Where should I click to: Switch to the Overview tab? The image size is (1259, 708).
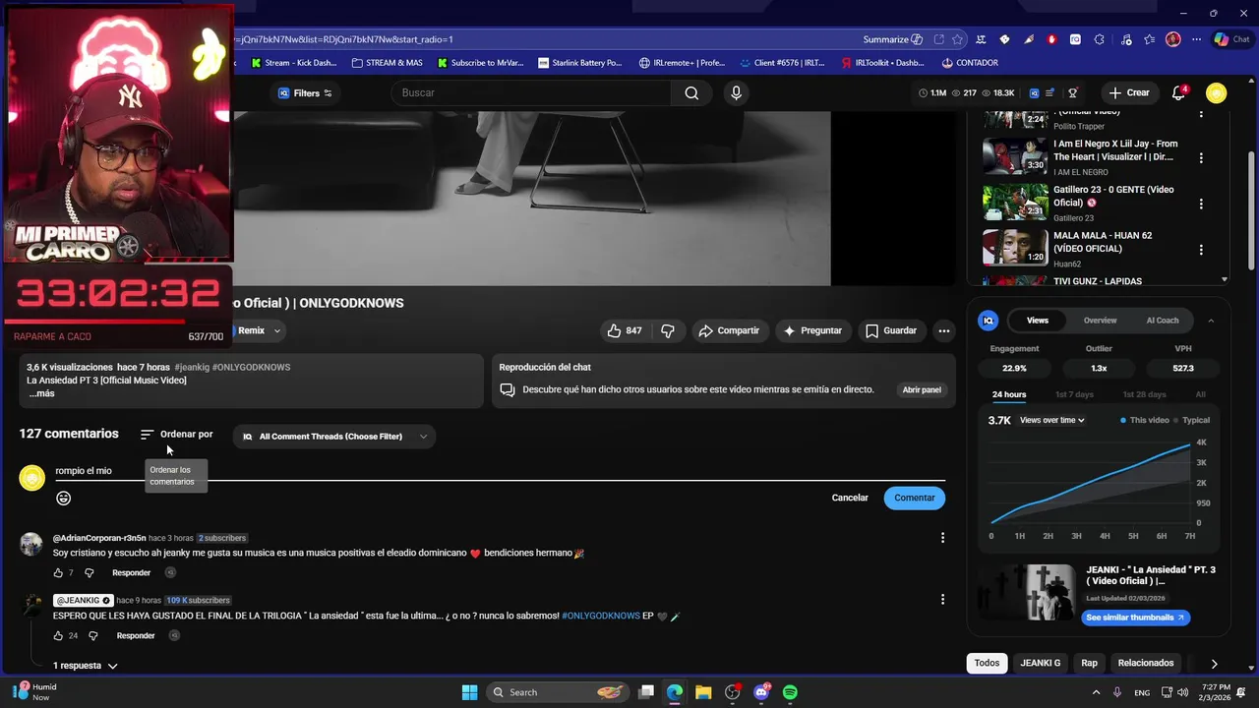coord(1100,321)
